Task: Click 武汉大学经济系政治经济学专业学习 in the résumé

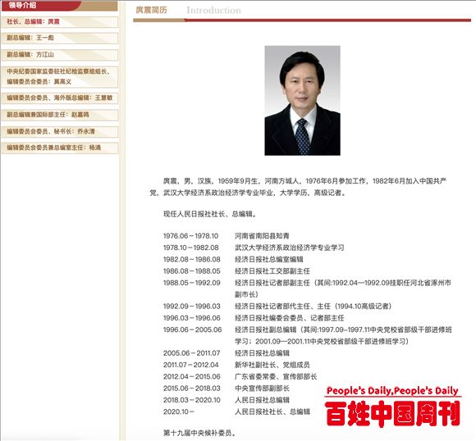Action: 290,248
